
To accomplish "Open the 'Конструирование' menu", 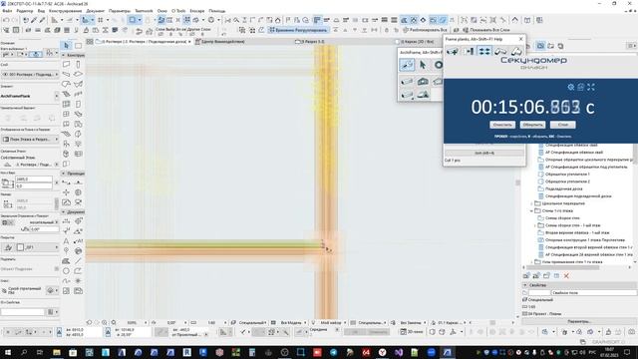I will 65,11.
